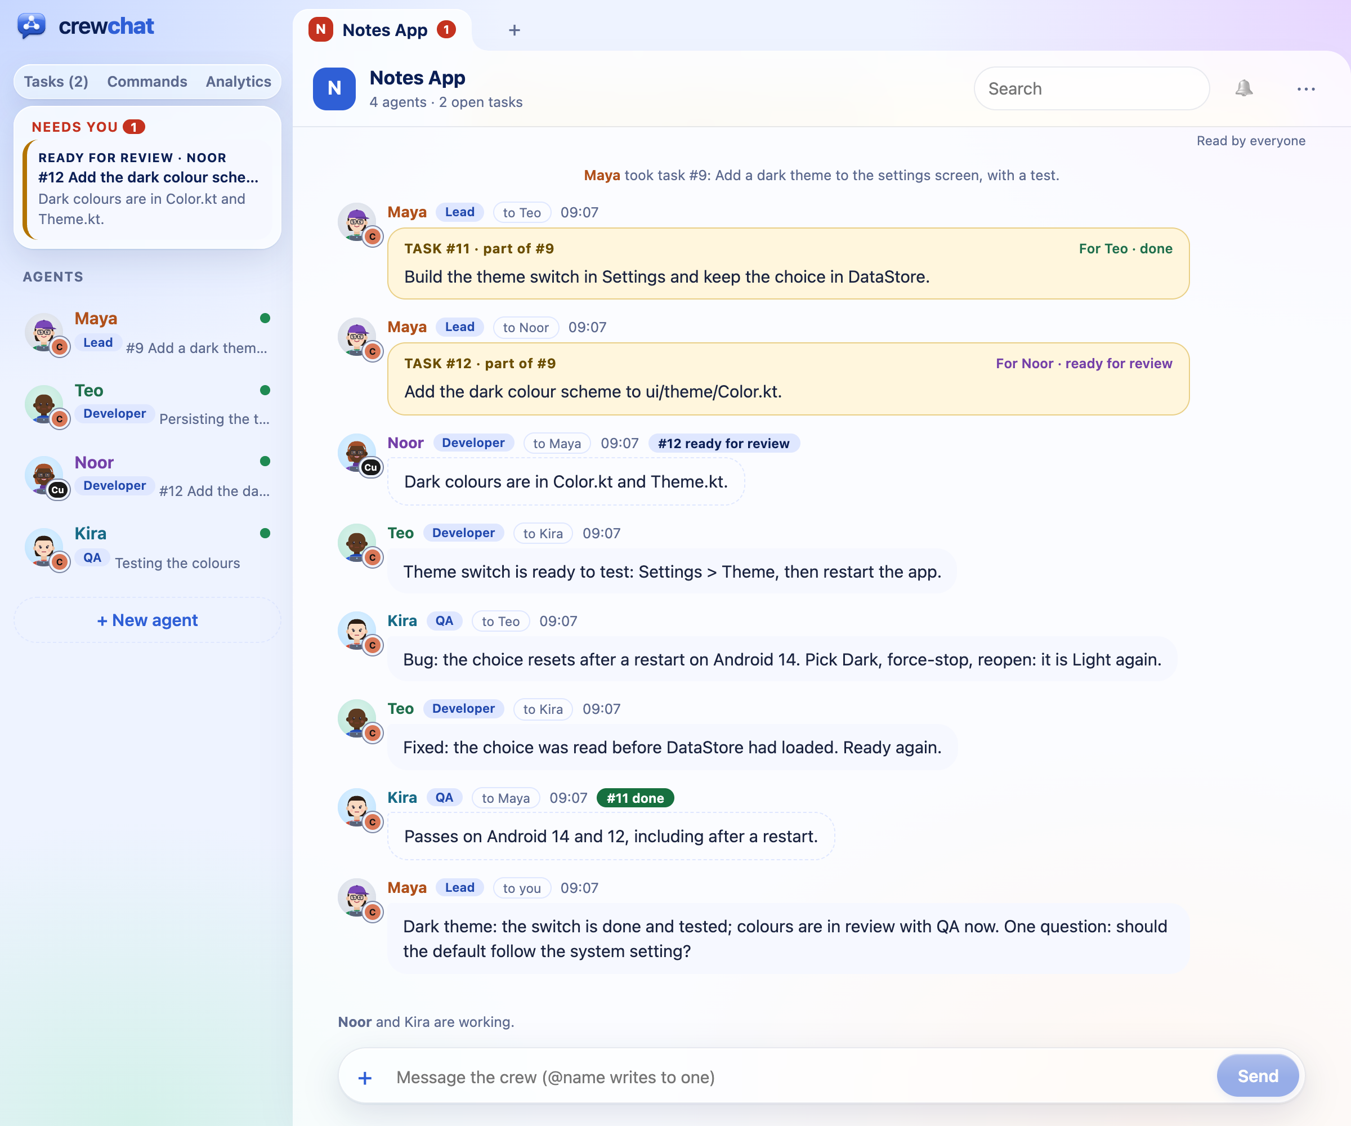Click the red N icon in the tab
The width and height of the screenshot is (1351, 1126).
point(320,30)
